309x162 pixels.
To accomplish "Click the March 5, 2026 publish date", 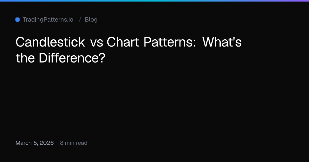I will [x=35, y=143].
